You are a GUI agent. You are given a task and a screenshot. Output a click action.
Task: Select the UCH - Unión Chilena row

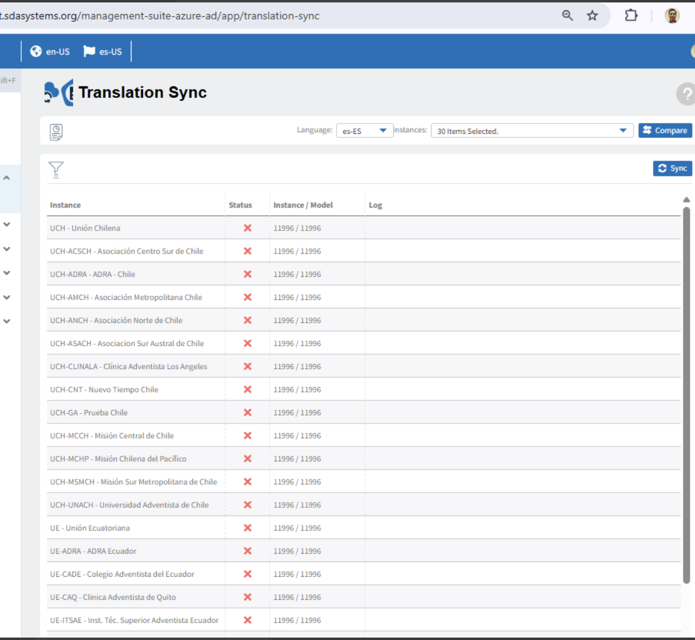click(x=363, y=228)
